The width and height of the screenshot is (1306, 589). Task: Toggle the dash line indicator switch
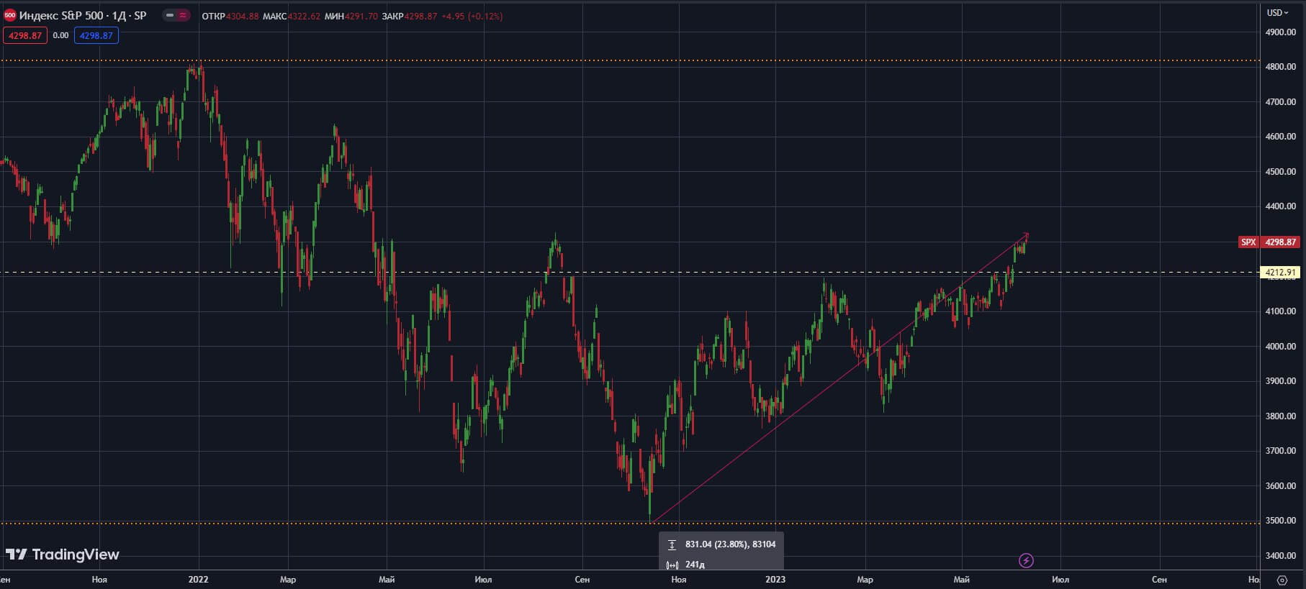(x=170, y=15)
